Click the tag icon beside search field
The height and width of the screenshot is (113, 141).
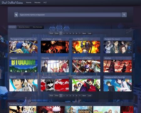coord(16,15)
